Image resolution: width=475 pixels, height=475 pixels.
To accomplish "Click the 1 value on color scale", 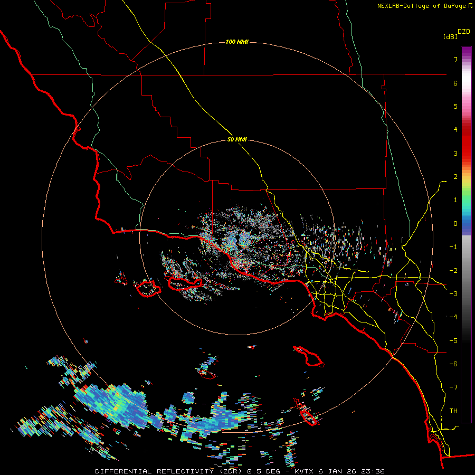I will pos(455,200).
